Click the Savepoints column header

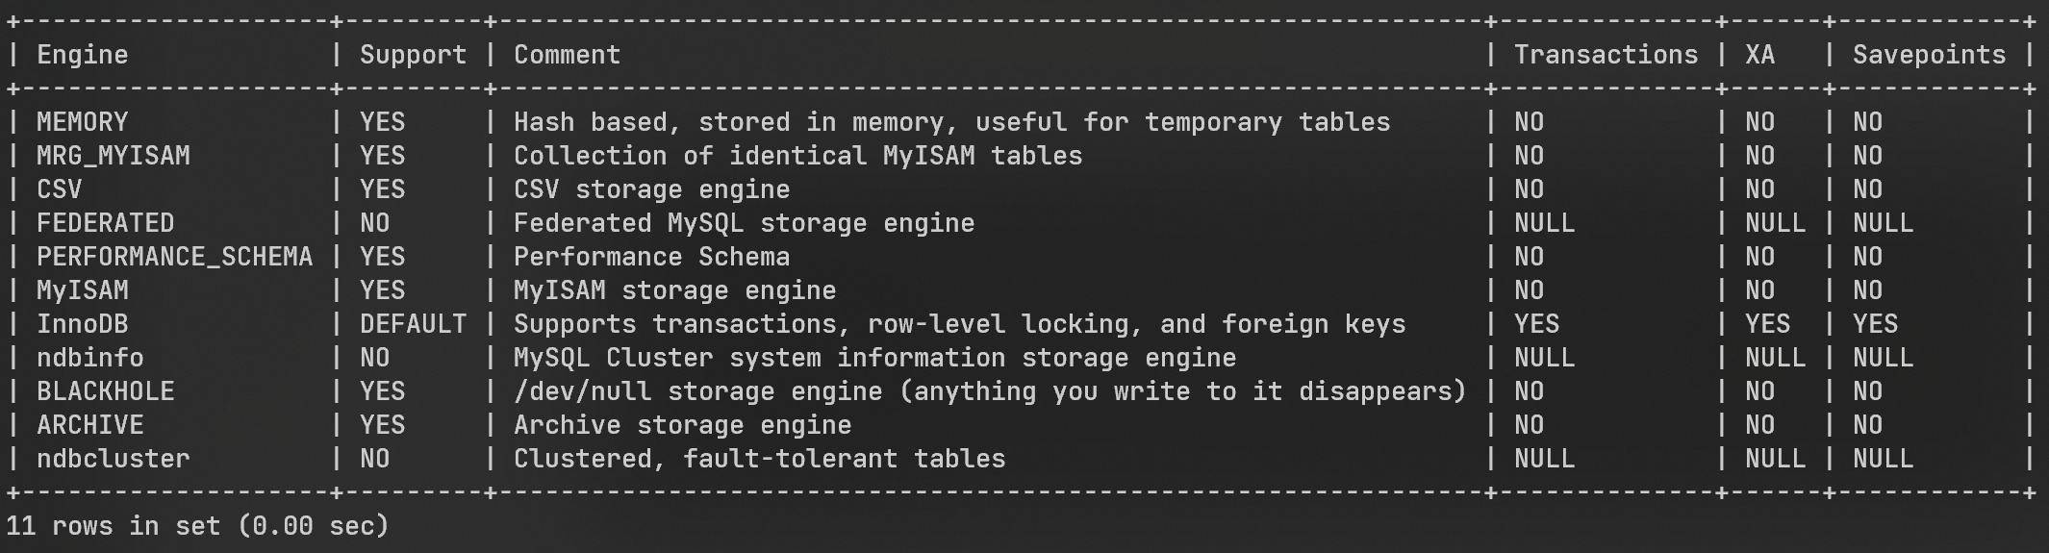pos(1929,55)
